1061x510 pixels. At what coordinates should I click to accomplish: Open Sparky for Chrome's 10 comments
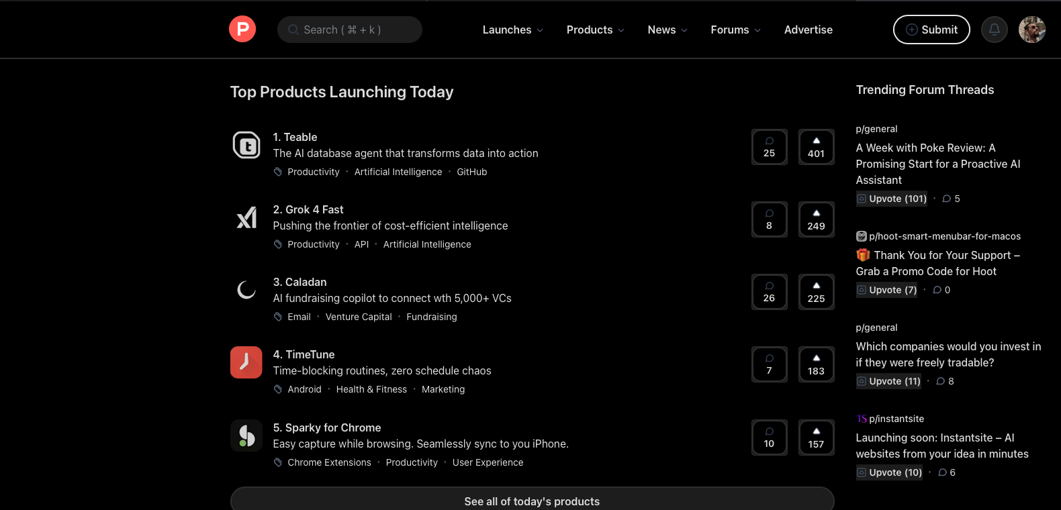point(770,438)
